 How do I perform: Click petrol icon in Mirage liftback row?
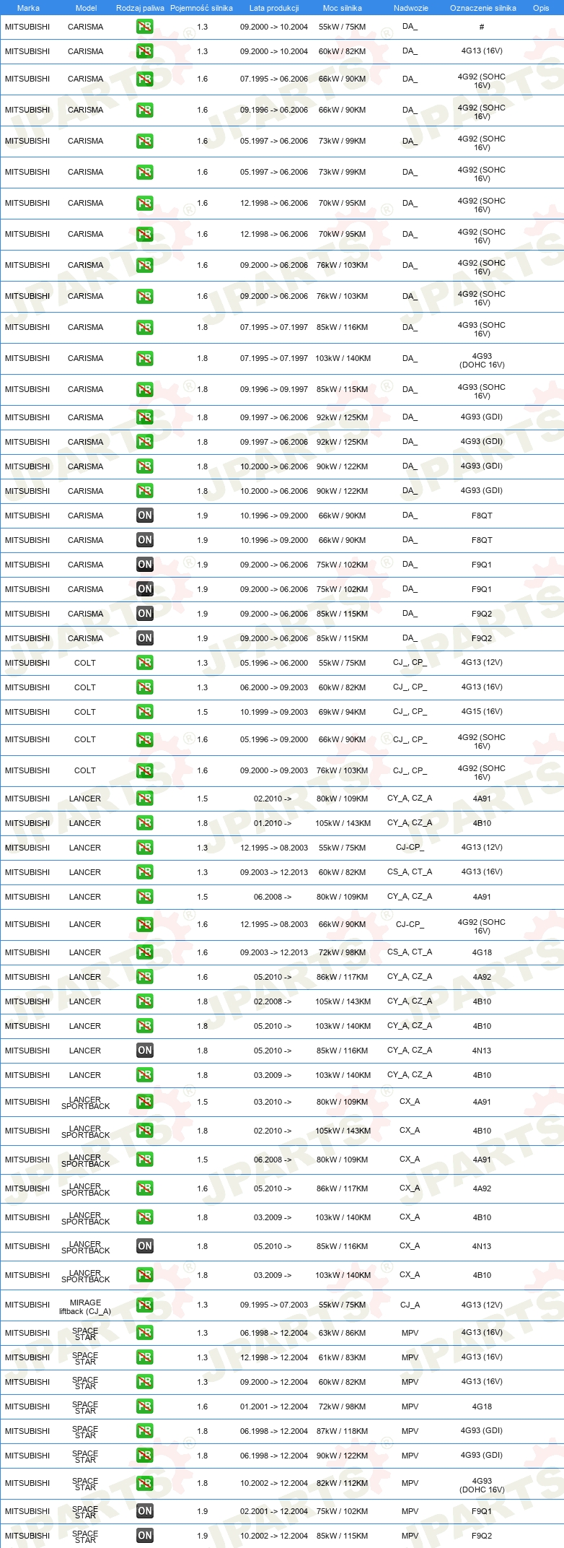(x=145, y=1305)
